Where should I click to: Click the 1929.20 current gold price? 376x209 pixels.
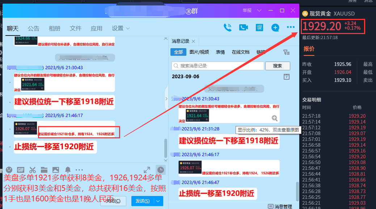coord(322,26)
